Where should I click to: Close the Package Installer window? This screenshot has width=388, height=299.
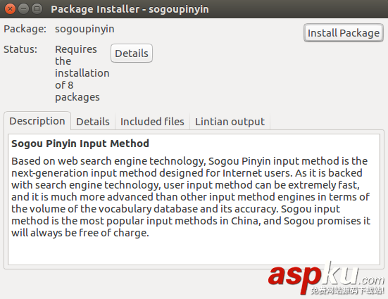[10, 9]
